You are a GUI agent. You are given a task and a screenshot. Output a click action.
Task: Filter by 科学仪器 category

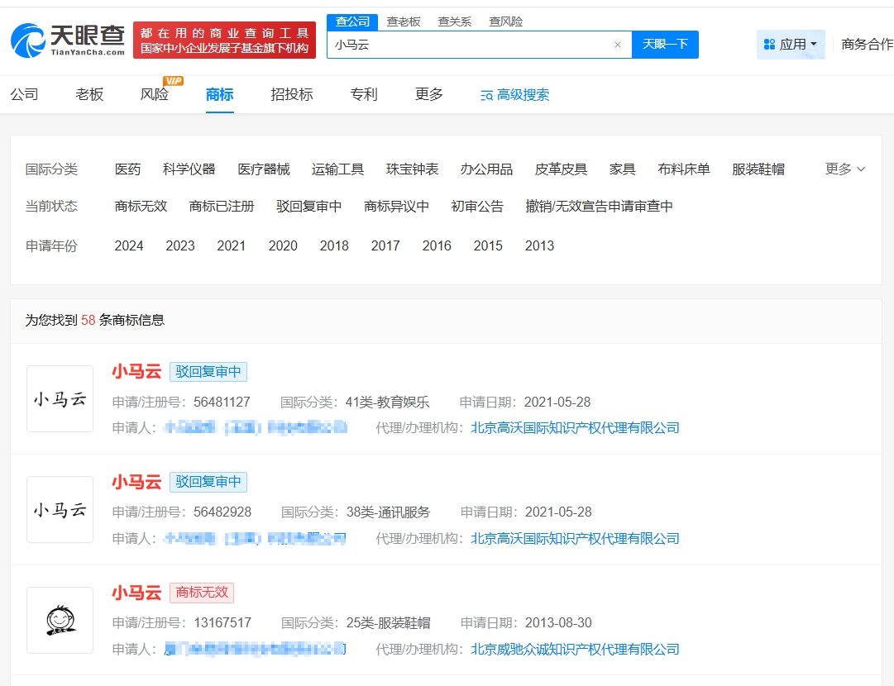click(189, 169)
